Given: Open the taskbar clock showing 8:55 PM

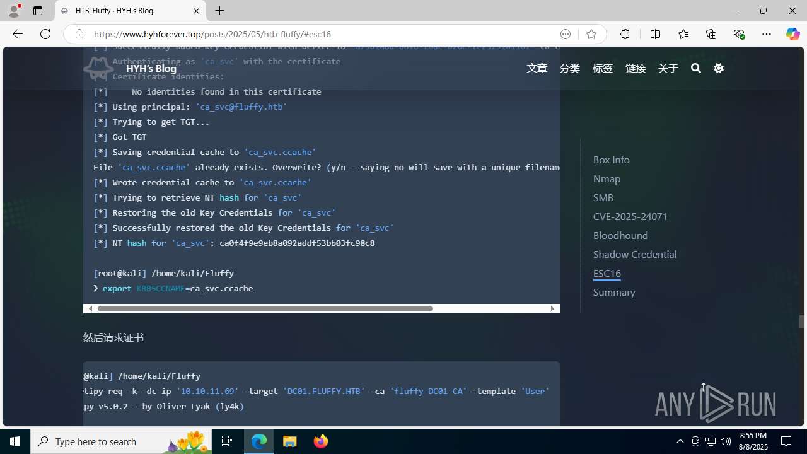Looking at the screenshot, I should pos(753,441).
